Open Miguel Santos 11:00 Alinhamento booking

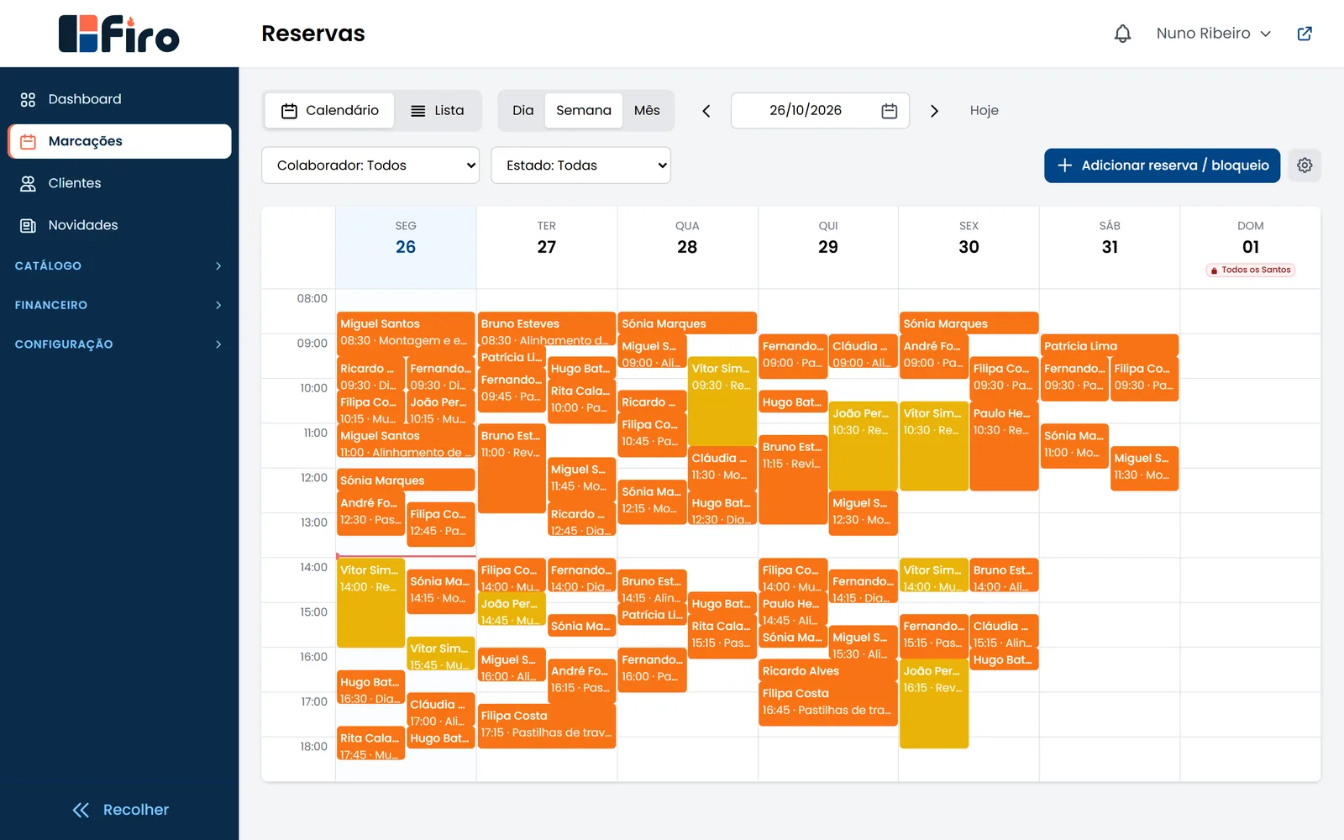coord(406,442)
